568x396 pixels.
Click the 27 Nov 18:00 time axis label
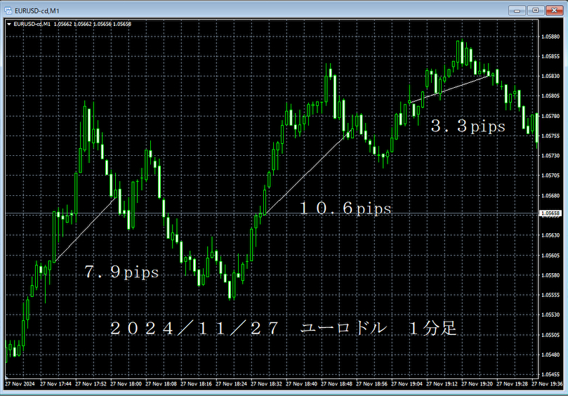126,384
